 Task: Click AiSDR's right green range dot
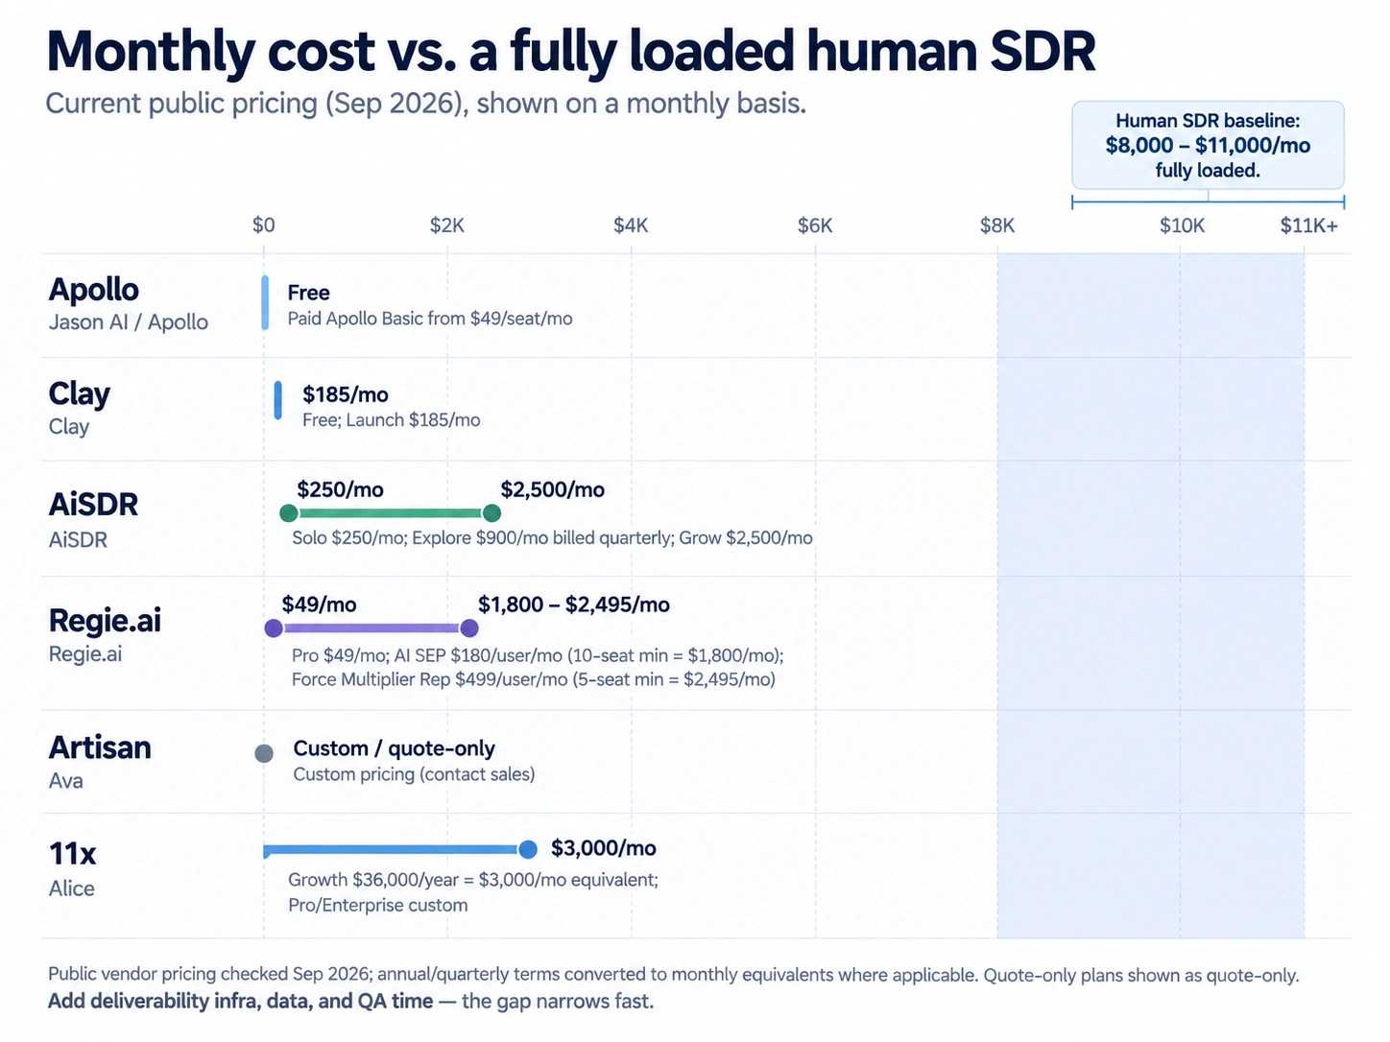coord(491,513)
